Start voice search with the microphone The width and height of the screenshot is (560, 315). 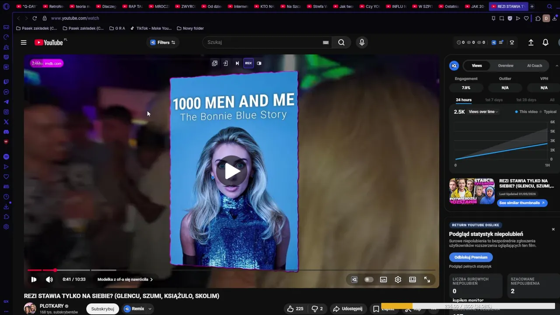point(361,42)
